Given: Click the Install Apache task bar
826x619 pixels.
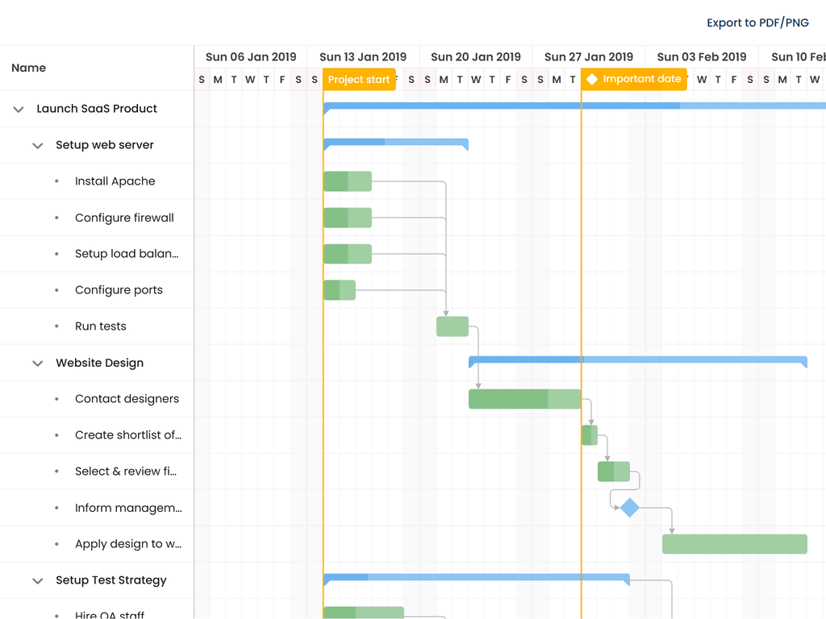Looking at the screenshot, I should [x=348, y=181].
